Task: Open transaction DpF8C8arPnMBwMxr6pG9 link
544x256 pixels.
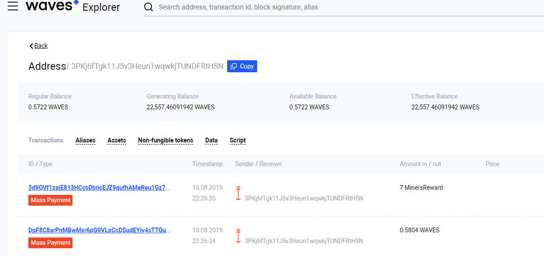Action: pyautogui.click(x=100, y=230)
